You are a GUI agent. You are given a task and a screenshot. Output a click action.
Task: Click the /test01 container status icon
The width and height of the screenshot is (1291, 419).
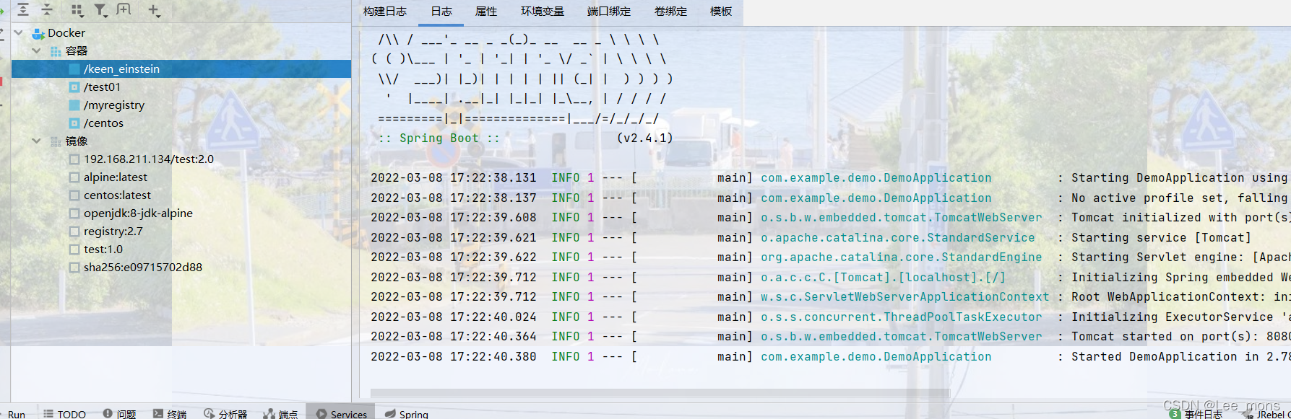coord(74,87)
